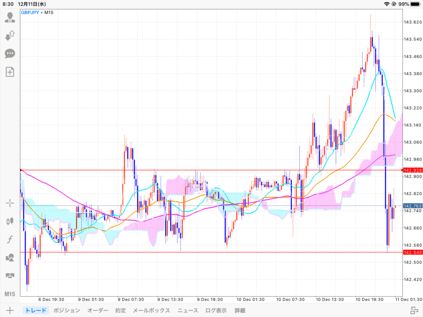Select the 142.928 red price level marker
The height and width of the screenshot is (317, 423).
pyautogui.click(x=413, y=170)
